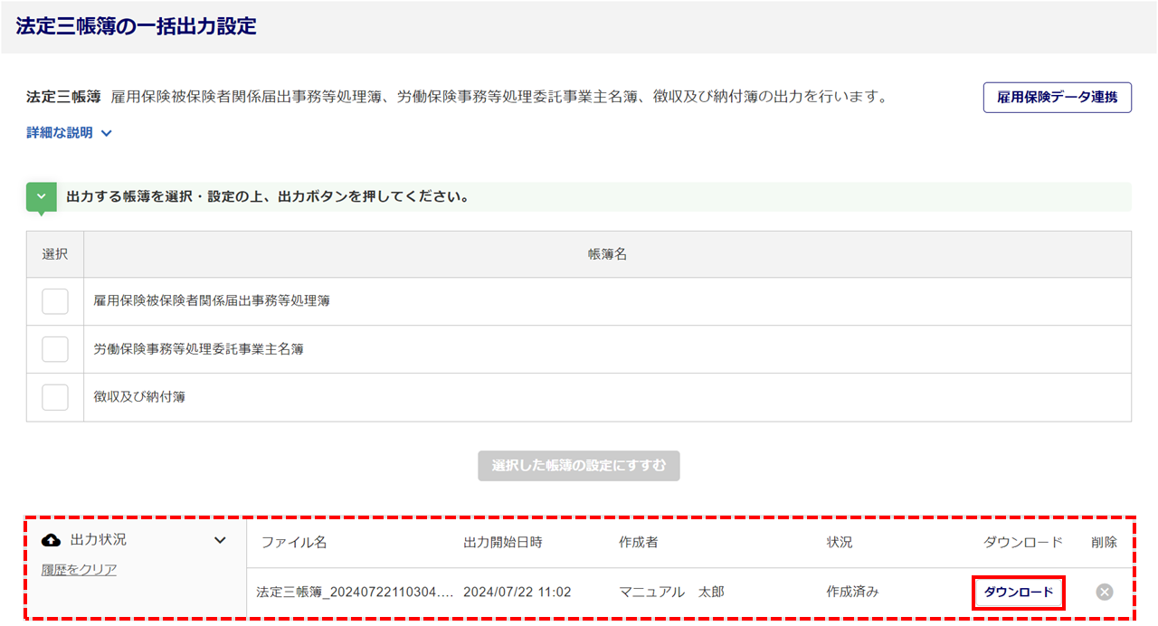The width and height of the screenshot is (1158, 626).
Task: Collapse the 出力状況 panel using its chevron
Action: [x=219, y=540]
